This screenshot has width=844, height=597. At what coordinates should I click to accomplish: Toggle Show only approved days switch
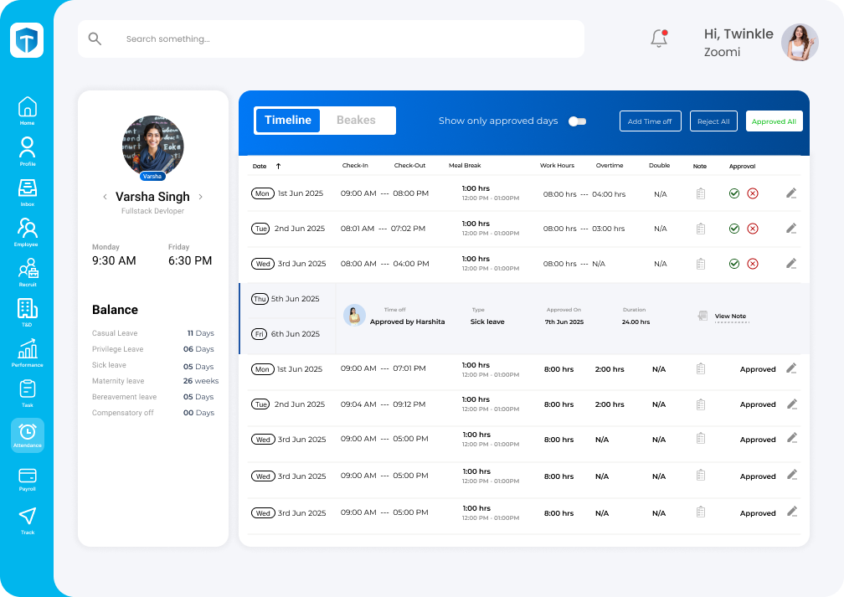pyautogui.click(x=577, y=121)
